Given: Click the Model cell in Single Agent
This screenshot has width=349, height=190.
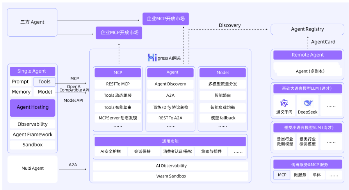Looking at the screenshot, I should (45, 92).
